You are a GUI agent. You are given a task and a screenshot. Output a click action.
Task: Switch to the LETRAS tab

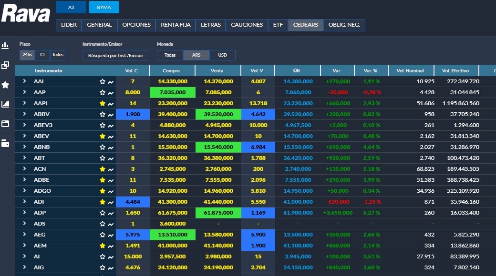pos(211,25)
